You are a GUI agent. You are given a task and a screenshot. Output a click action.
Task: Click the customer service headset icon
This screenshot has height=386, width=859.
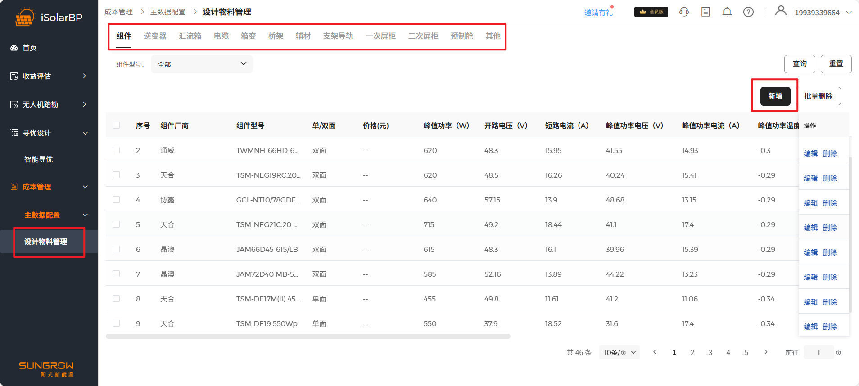684,12
